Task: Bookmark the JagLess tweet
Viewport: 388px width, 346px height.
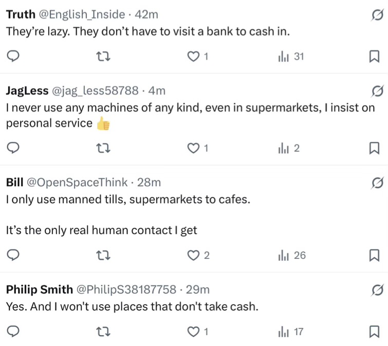Action: [374, 149]
